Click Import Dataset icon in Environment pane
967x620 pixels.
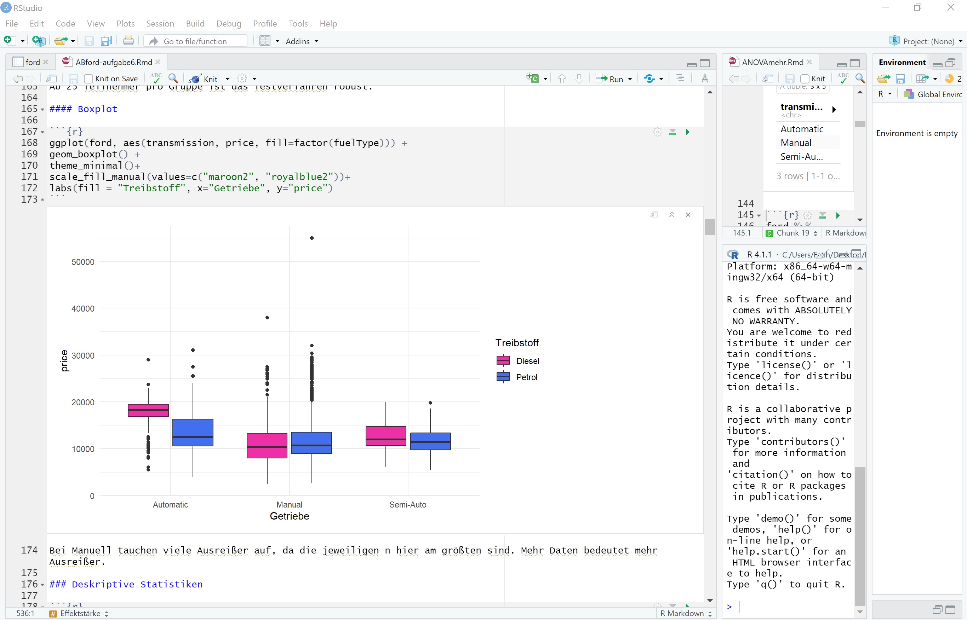(923, 79)
